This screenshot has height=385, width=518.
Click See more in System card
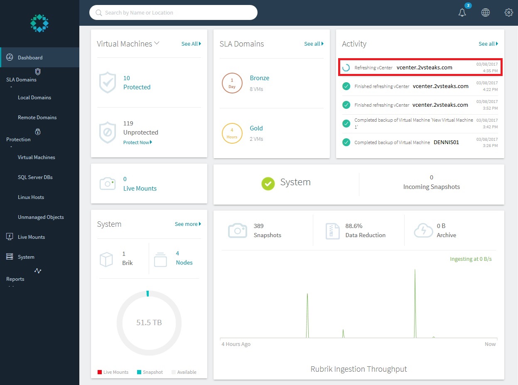tap(188, 224)
